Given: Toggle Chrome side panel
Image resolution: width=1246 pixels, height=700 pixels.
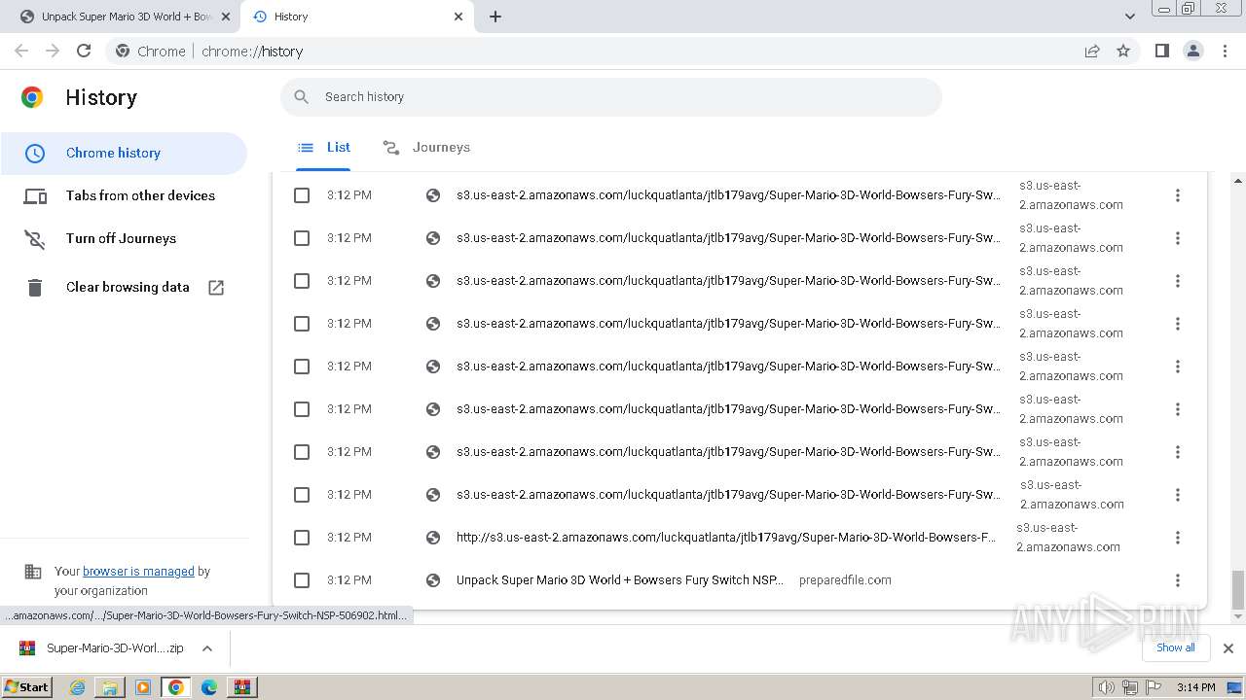Looking at the screenshot, I should (x=1161, y=51).
